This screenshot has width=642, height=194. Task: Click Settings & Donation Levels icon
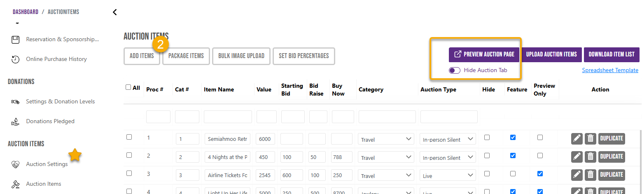[15, 102]
